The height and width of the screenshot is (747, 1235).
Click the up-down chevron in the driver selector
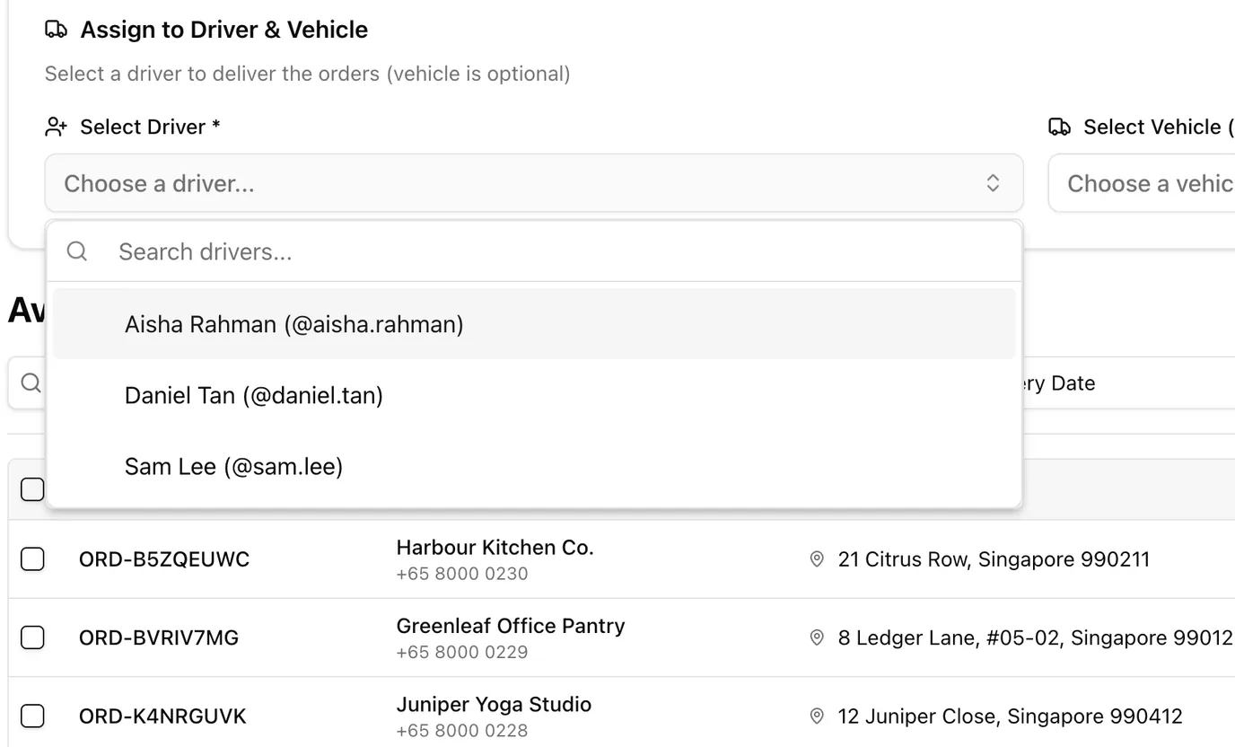point(994,183)
